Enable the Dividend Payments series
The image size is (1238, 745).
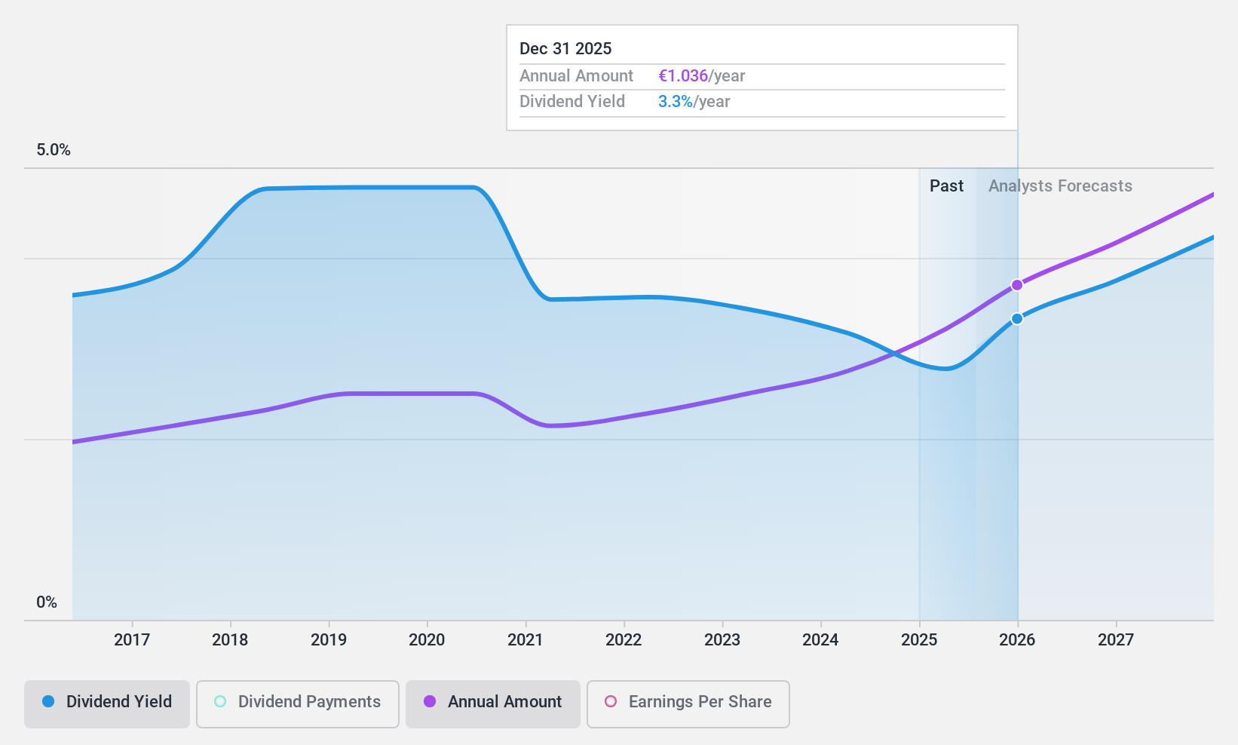coord(298,704)
